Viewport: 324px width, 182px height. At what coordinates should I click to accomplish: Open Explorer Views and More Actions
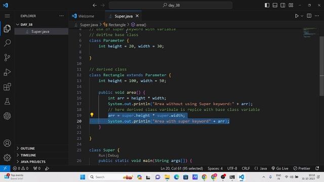click(61, 16)
